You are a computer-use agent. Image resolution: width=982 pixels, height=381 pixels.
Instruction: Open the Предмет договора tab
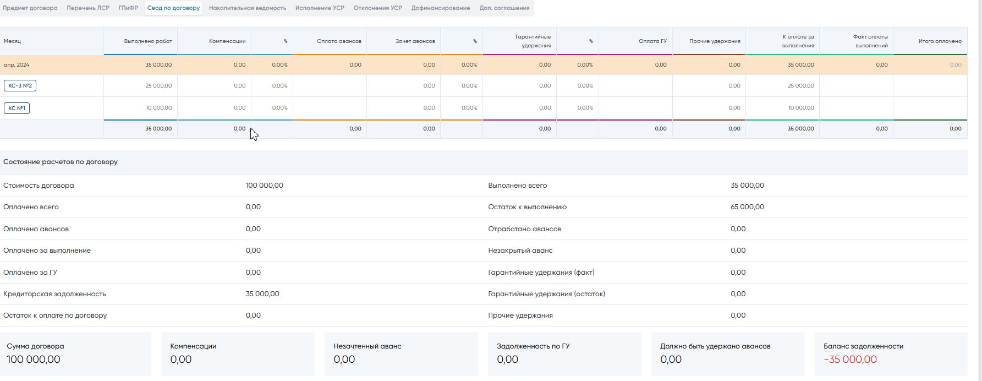pos(30,8)
